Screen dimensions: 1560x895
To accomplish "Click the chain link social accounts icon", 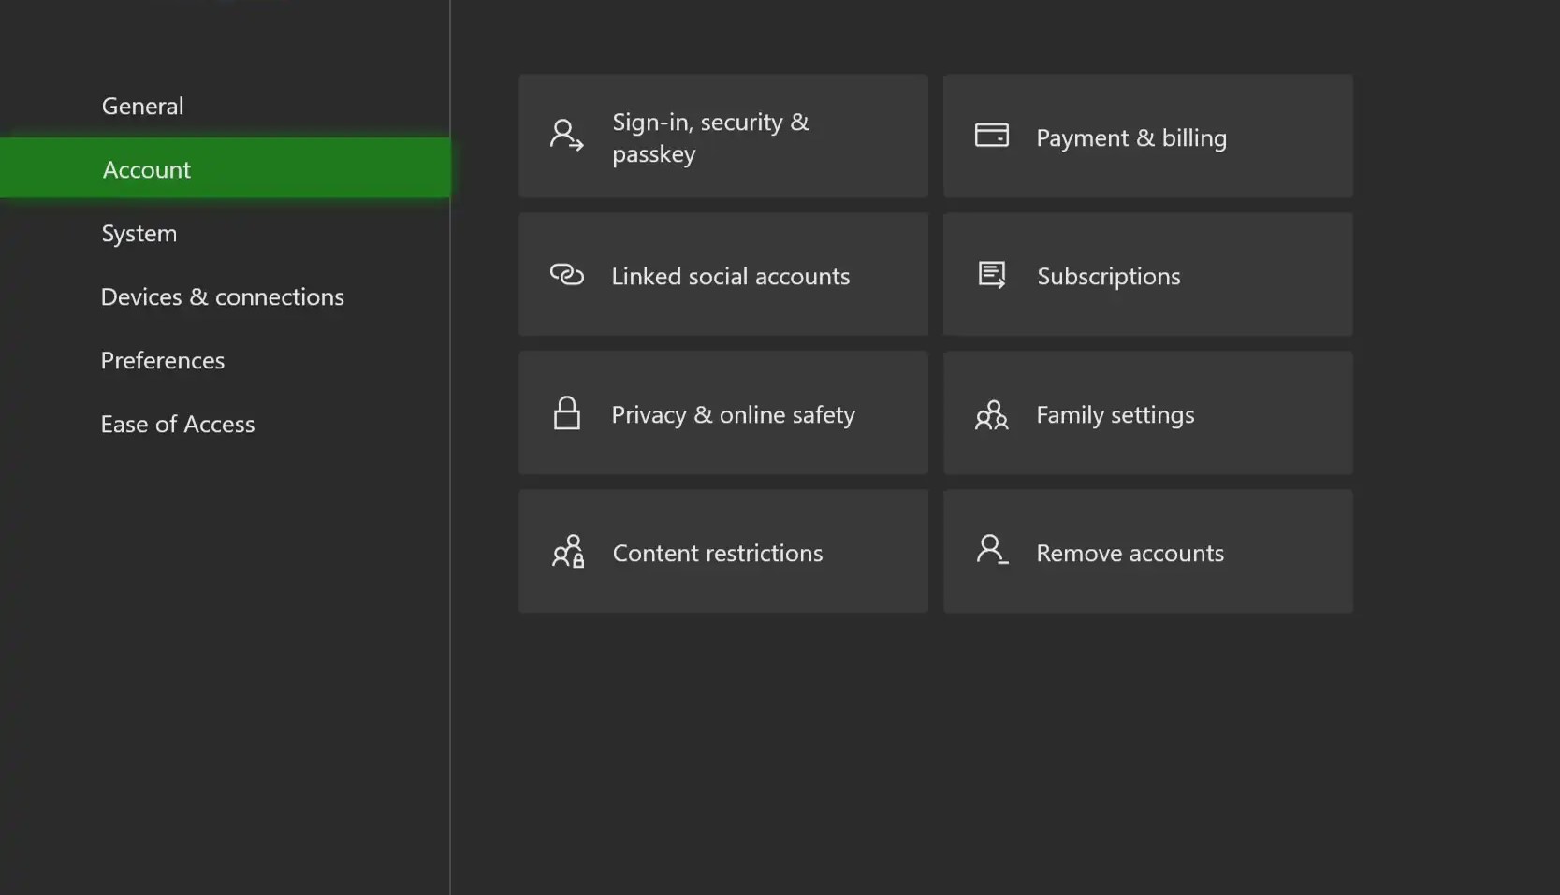I will pyautogui.click(x=566, y=275).
